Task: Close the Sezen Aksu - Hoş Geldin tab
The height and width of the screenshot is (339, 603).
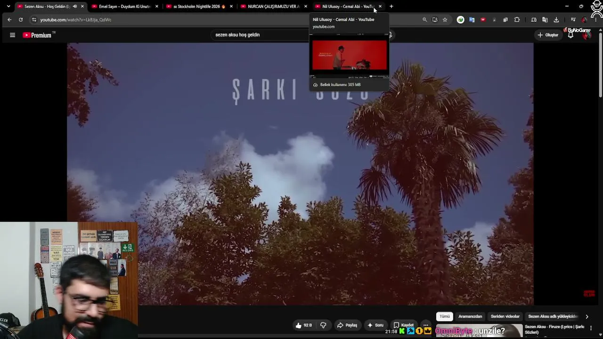Action: 82,7
